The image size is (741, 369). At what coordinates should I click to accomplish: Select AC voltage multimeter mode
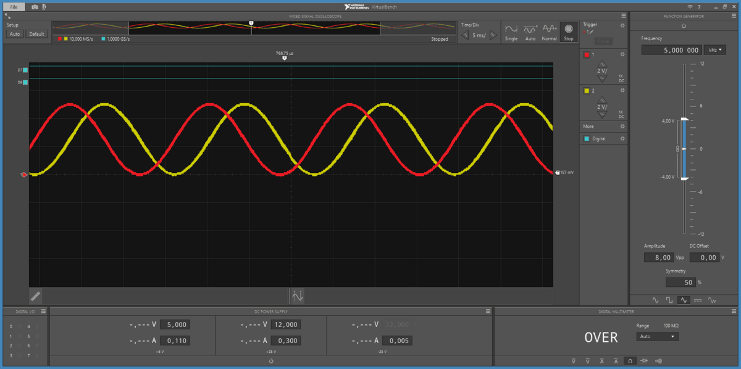(587, 360)
